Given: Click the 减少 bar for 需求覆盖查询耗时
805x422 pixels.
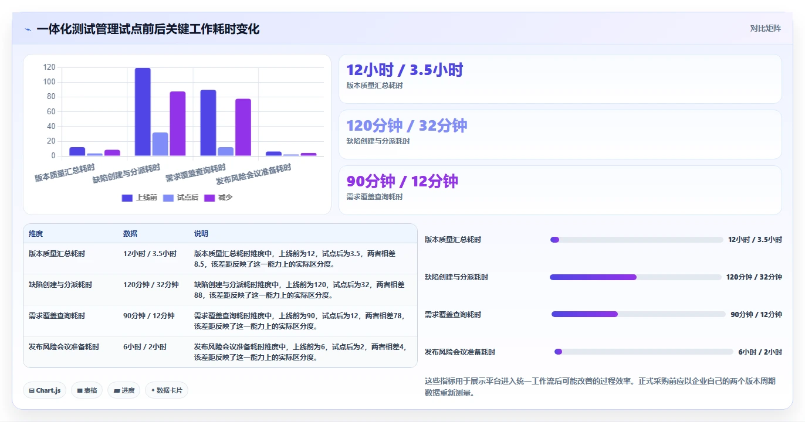Looking at the screenshot, I should pyautogui.click(x=243, y=127).
